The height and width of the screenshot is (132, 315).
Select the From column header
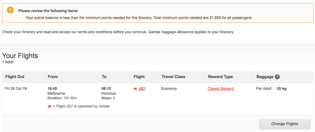(53, 77)
